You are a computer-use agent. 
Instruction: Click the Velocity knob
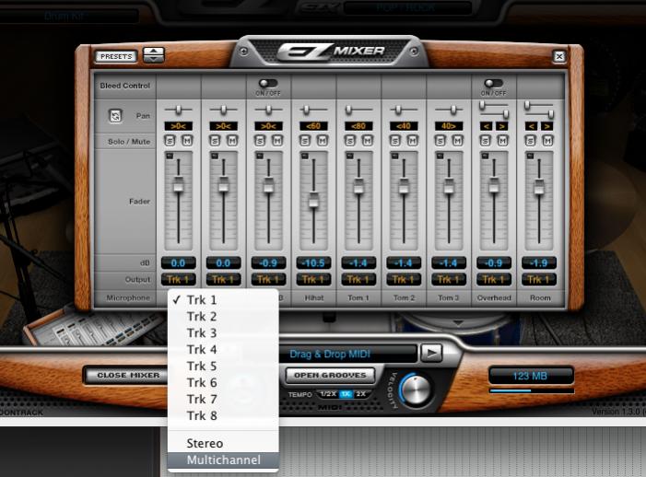click(416, 390)
